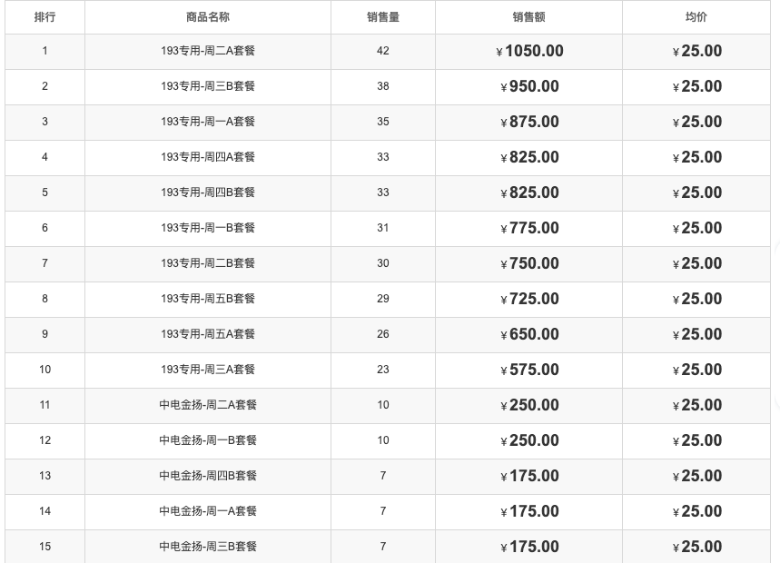Select the 193专用-周三B套餐 row name
780x563 pixels.
[208, 86]
